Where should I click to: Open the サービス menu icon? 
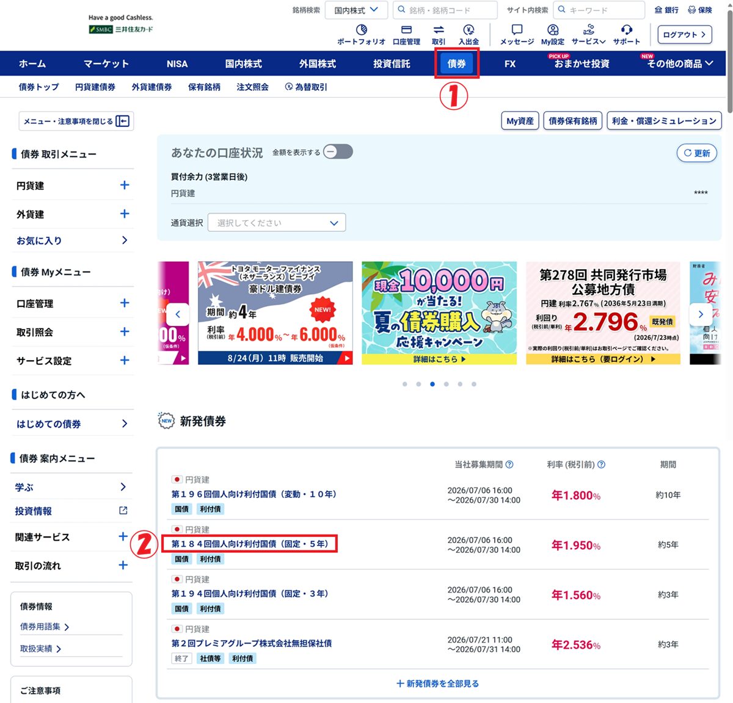click(x=589, y=29)
